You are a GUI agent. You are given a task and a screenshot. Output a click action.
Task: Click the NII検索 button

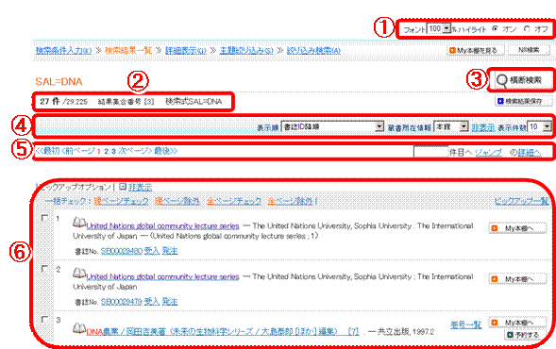(x=529, y=50)
